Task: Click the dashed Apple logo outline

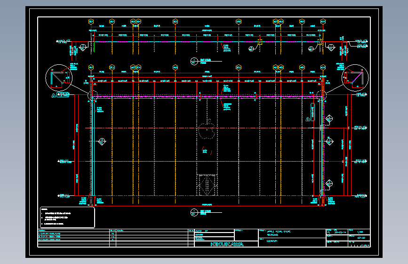Action: pyautogui.click(x=207, y=129)
